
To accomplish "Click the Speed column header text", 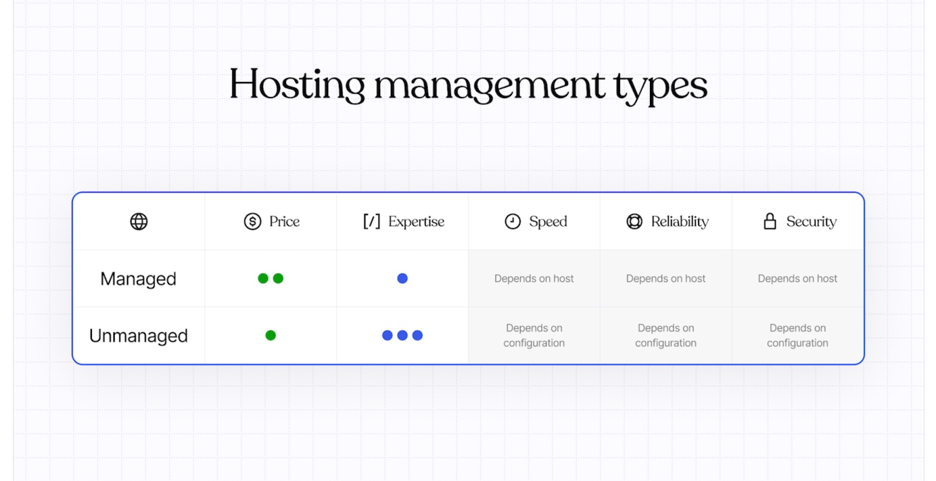I will (x=548, y=222).
